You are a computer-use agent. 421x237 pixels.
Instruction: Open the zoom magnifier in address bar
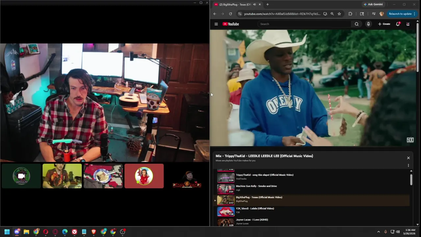[332, 14]
